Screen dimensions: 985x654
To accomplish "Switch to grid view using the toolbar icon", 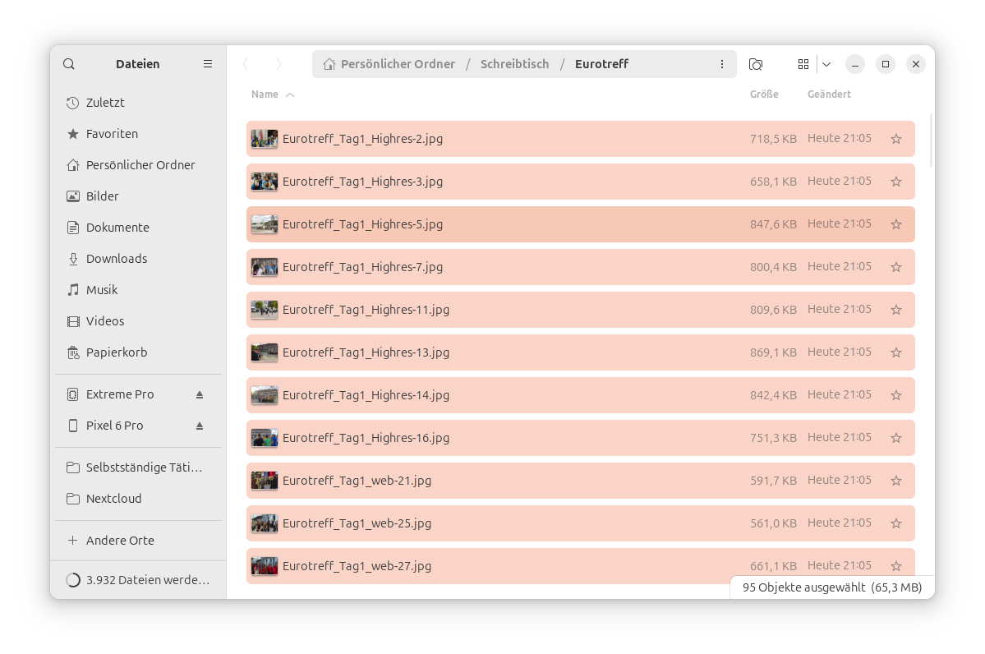I will click(x=803, y=64).
